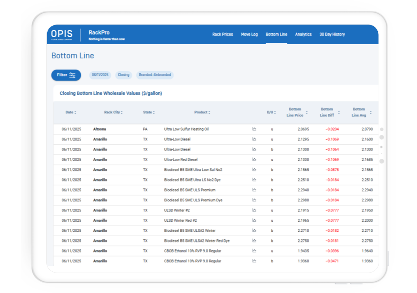Screen dimensions: 417x293
Task: View chart for Biodiesel B5 SME Ultra LS No2 Dye
Action: tap(254, 180)
